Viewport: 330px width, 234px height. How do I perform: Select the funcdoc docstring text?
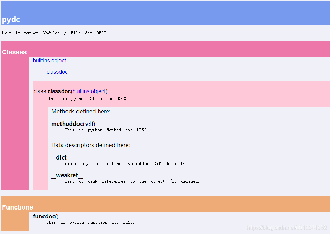point(91,222)
